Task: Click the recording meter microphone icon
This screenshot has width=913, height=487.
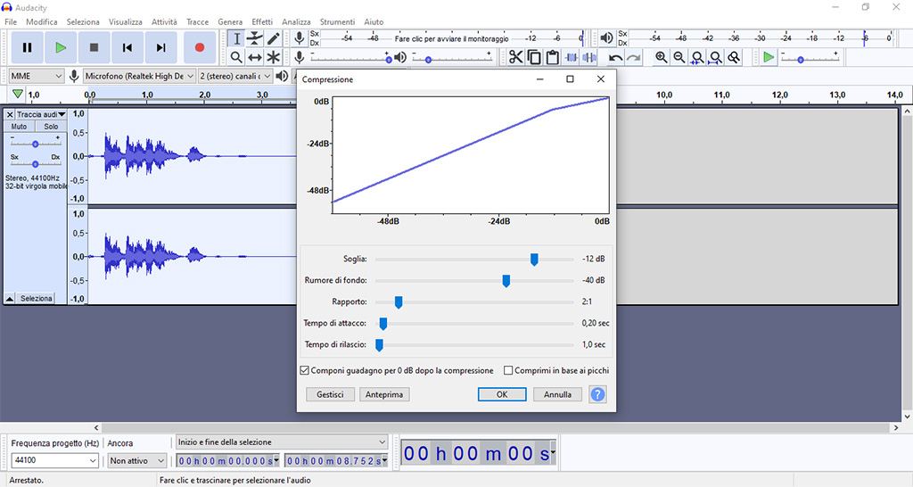Action: pos(300,38)
